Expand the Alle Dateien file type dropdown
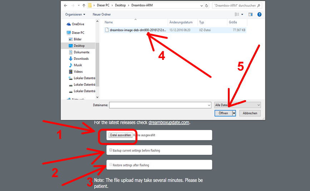This screenshot has width=310, height=191. click(x=237, y=105)
